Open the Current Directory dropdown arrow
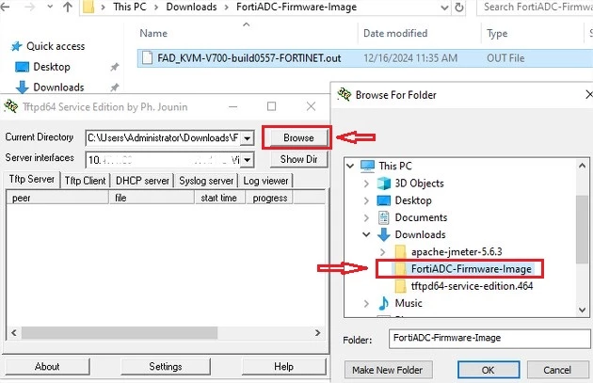593x383 pixels. point(247,138)
